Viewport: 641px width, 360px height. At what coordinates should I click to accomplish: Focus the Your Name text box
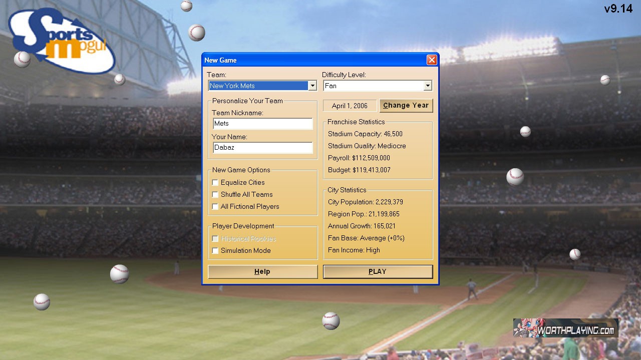[x=262, y=148]
